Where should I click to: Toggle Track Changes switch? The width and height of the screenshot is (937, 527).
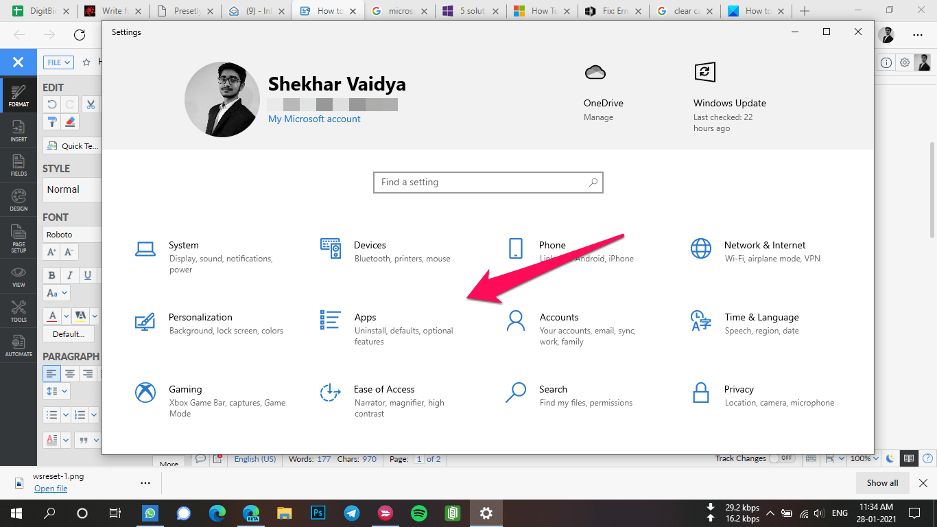782,458
